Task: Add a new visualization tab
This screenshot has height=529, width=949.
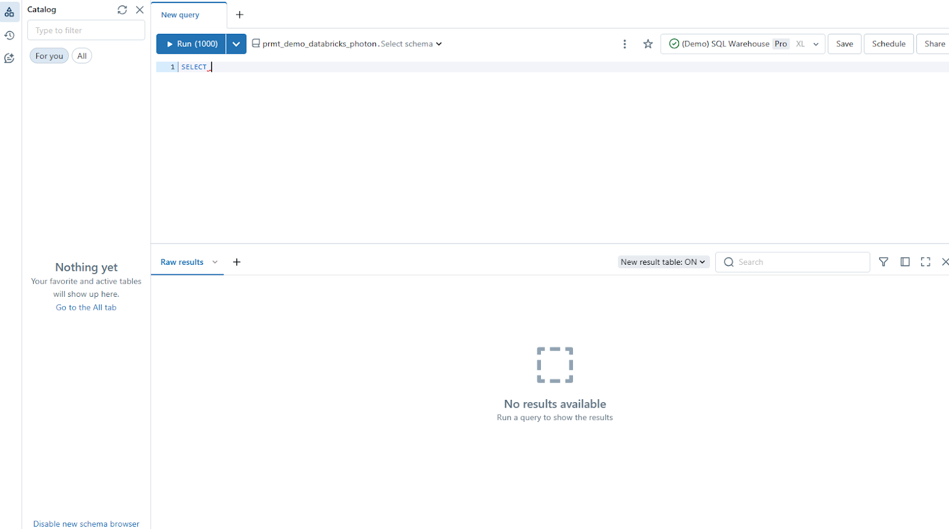Action: click(237, 262)
